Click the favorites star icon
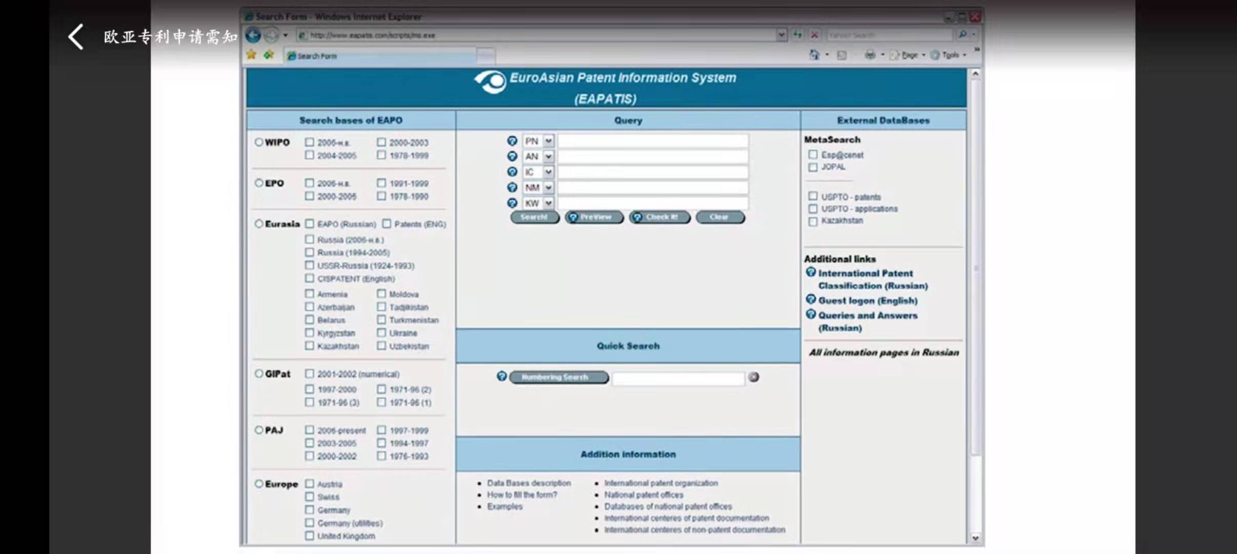1237x554 pixels. [251, 55]
